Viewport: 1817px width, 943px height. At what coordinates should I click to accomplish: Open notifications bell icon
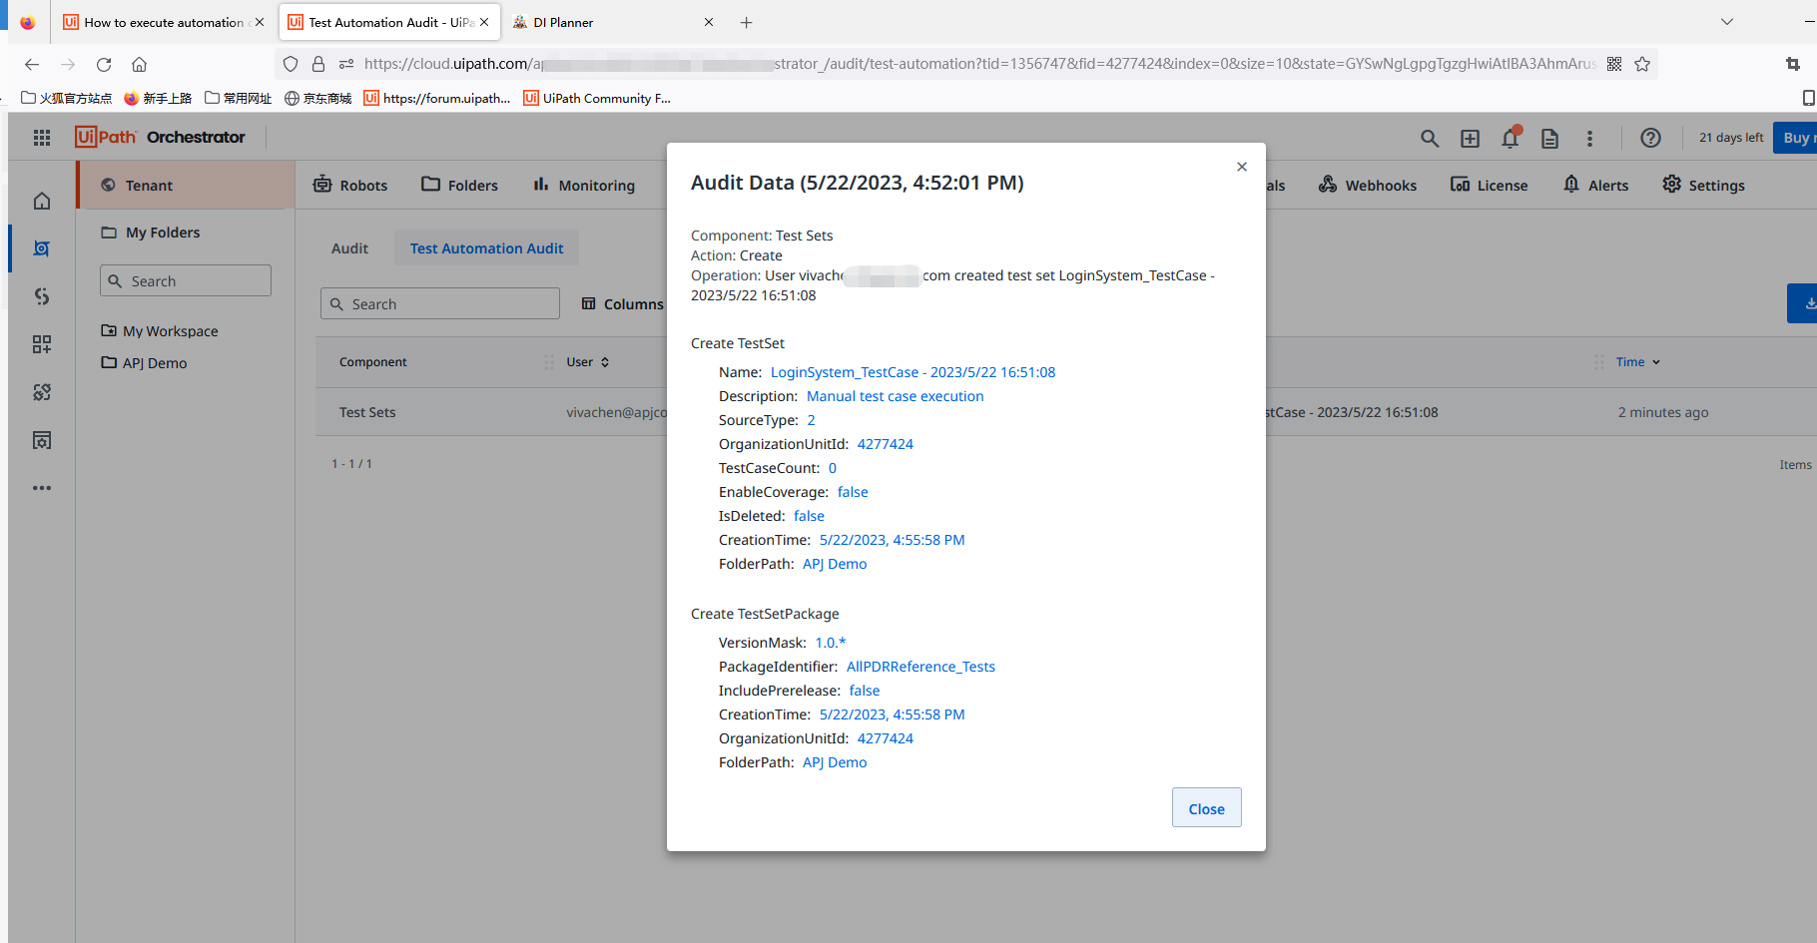tap(1511, 138)
